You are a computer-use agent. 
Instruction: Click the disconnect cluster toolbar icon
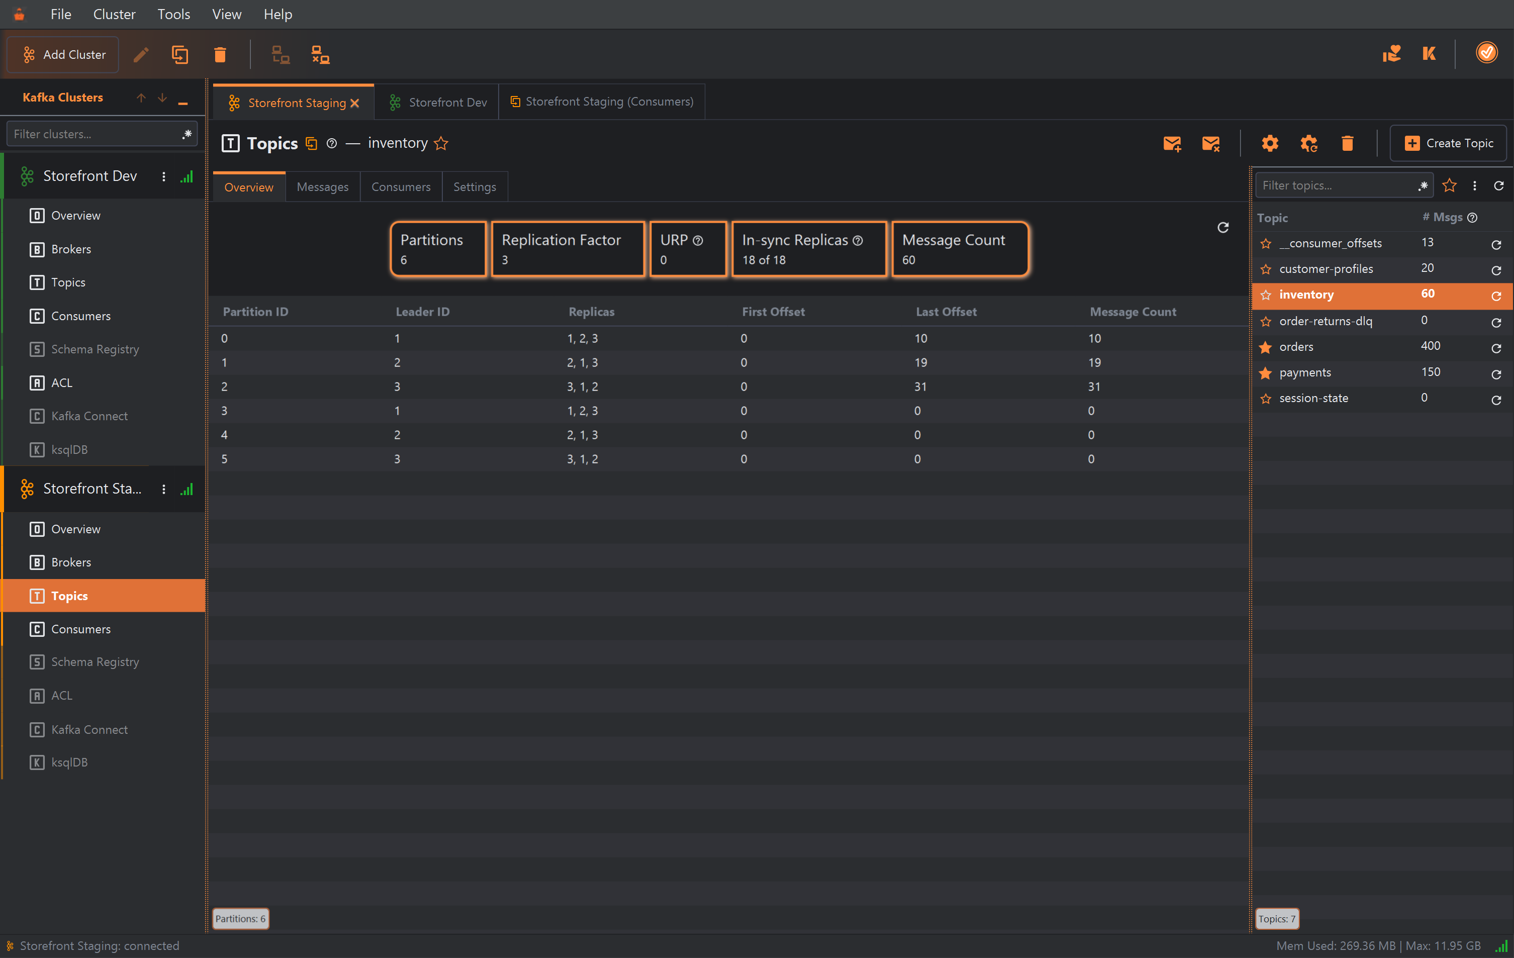click(321, 55)
